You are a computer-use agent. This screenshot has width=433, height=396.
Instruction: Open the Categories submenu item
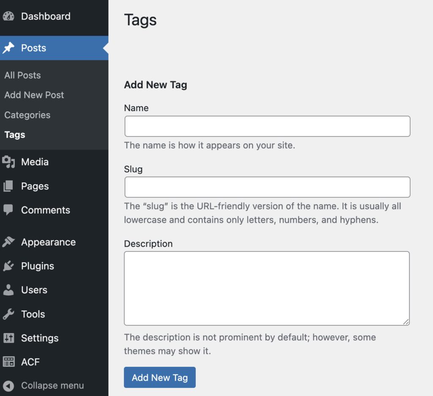(x=27, y=115)
